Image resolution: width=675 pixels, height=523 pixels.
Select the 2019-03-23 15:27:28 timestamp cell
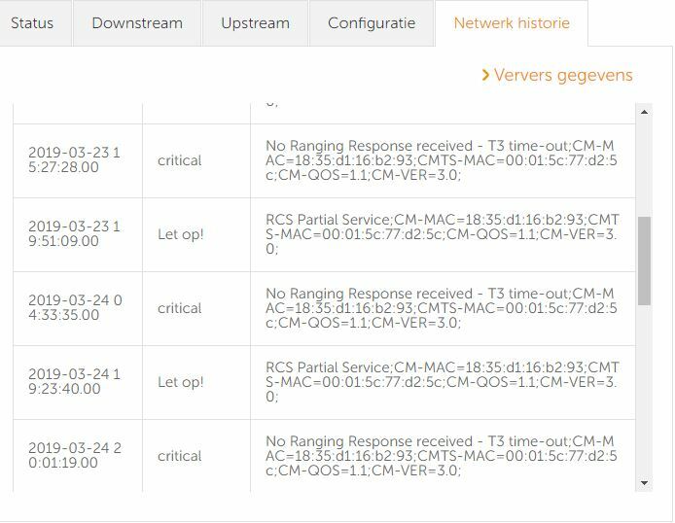(78, 160)
